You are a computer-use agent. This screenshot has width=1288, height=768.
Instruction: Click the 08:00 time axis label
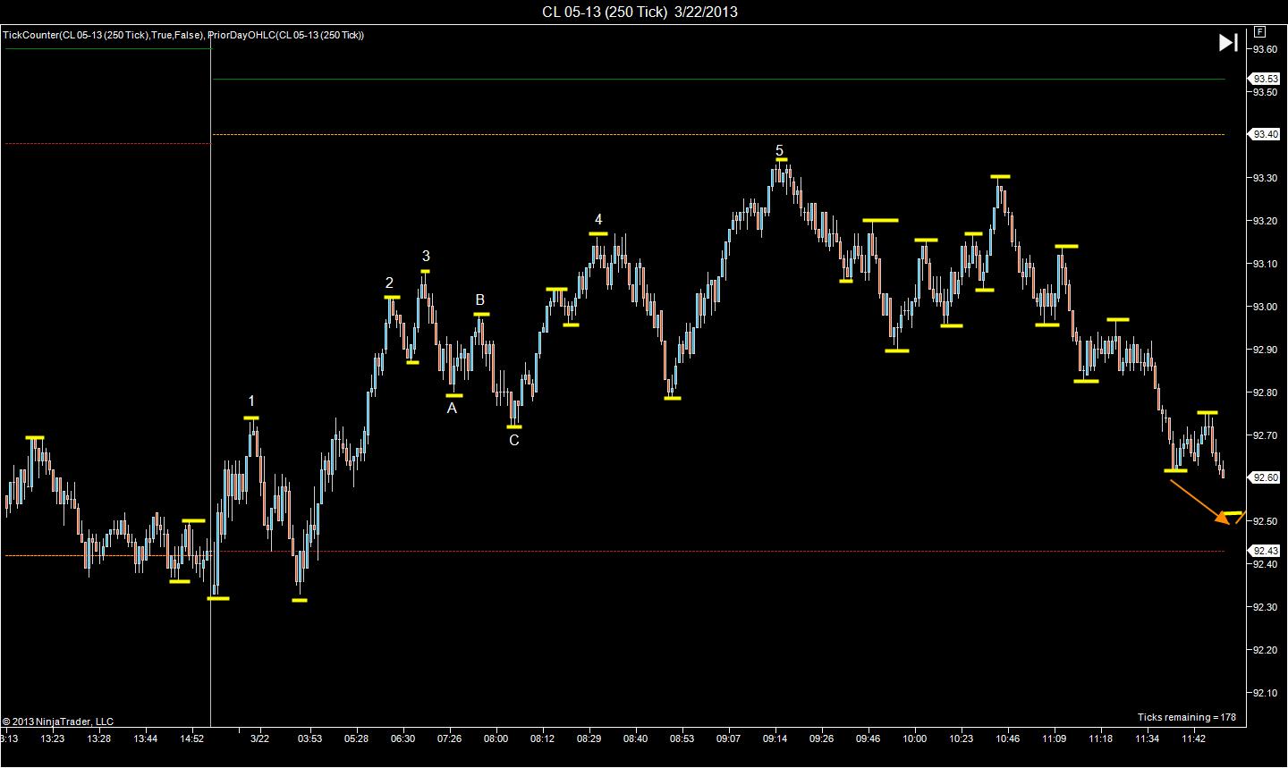(496, 738)
